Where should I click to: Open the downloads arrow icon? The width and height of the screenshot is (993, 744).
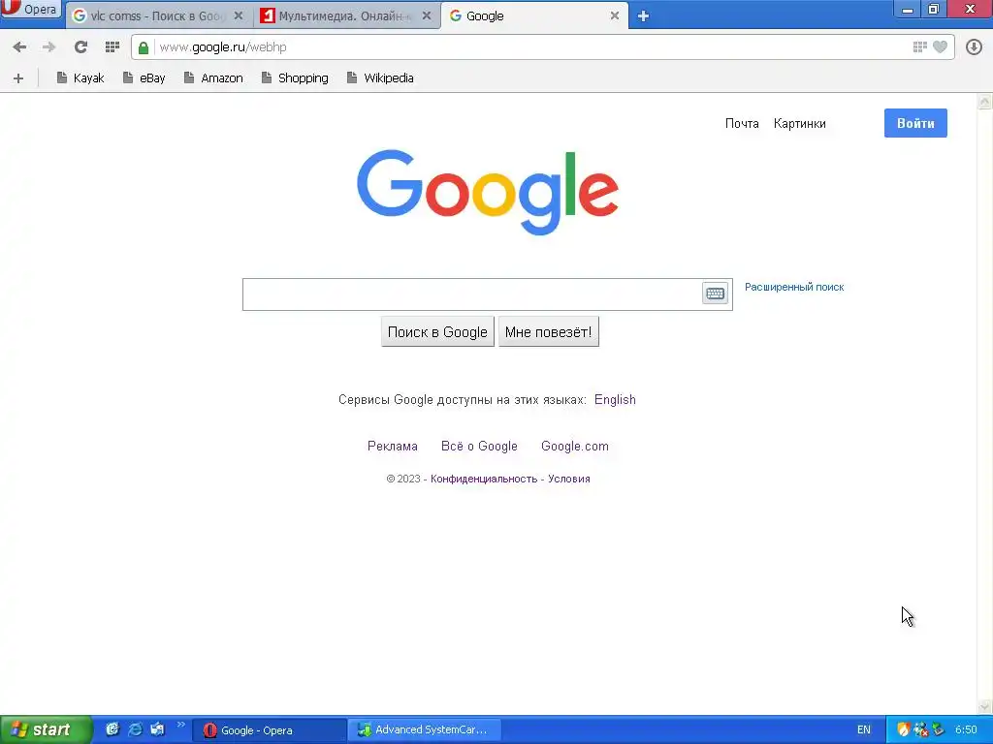[974, 46]
